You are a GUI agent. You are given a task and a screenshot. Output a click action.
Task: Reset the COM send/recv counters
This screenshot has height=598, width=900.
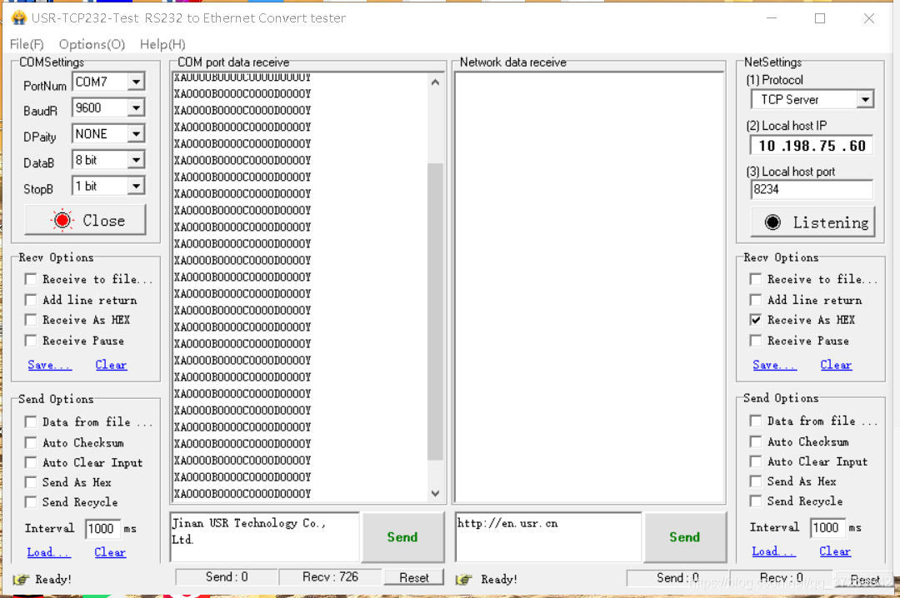(414, 577)
